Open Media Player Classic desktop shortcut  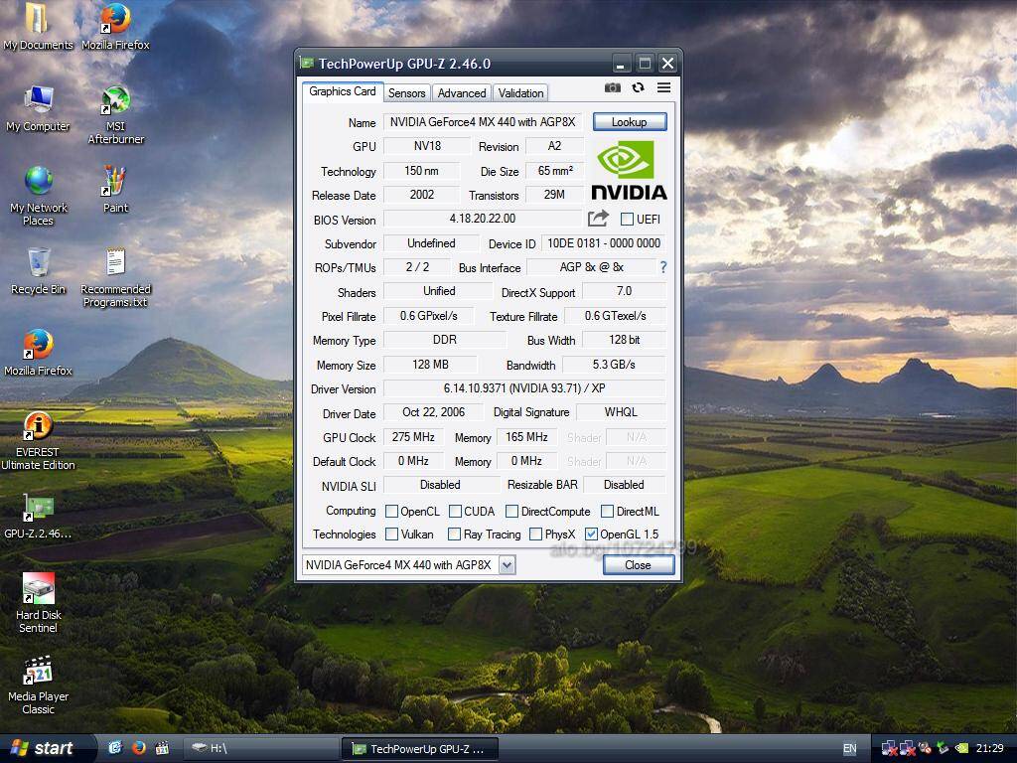[38, 671]
